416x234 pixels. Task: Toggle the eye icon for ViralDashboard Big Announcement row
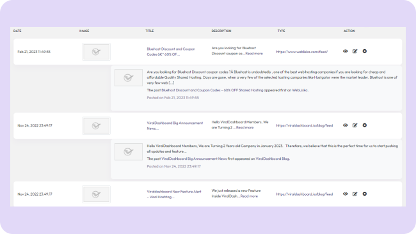[x=345, y=125]
